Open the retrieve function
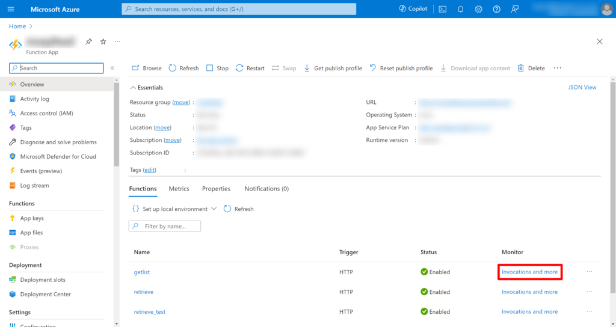The height and width of the screenshot is (327, 616). coord(143,292)
